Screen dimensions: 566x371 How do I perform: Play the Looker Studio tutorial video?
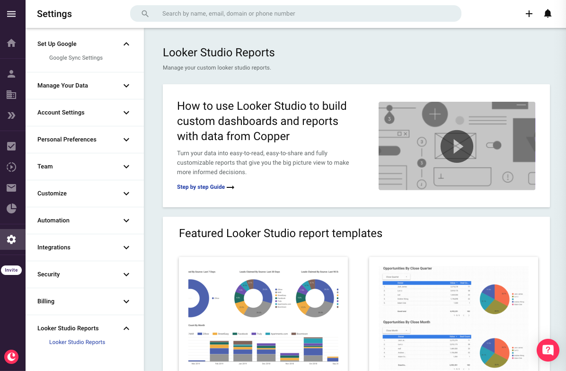457,146
